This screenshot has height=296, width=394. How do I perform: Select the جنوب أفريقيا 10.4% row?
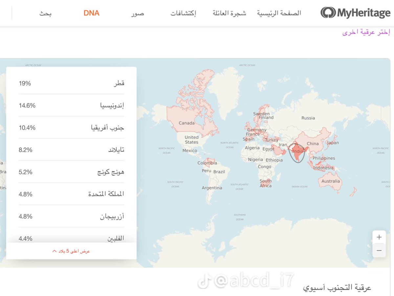tap(71, 127)
